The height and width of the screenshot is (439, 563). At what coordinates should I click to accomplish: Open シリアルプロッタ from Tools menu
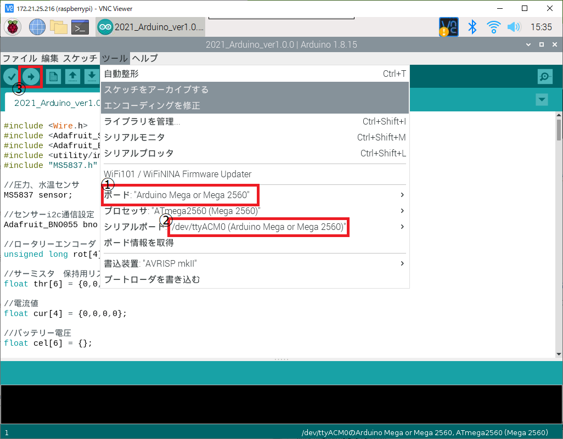pos(255,153)
